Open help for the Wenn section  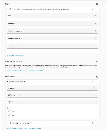97,4
